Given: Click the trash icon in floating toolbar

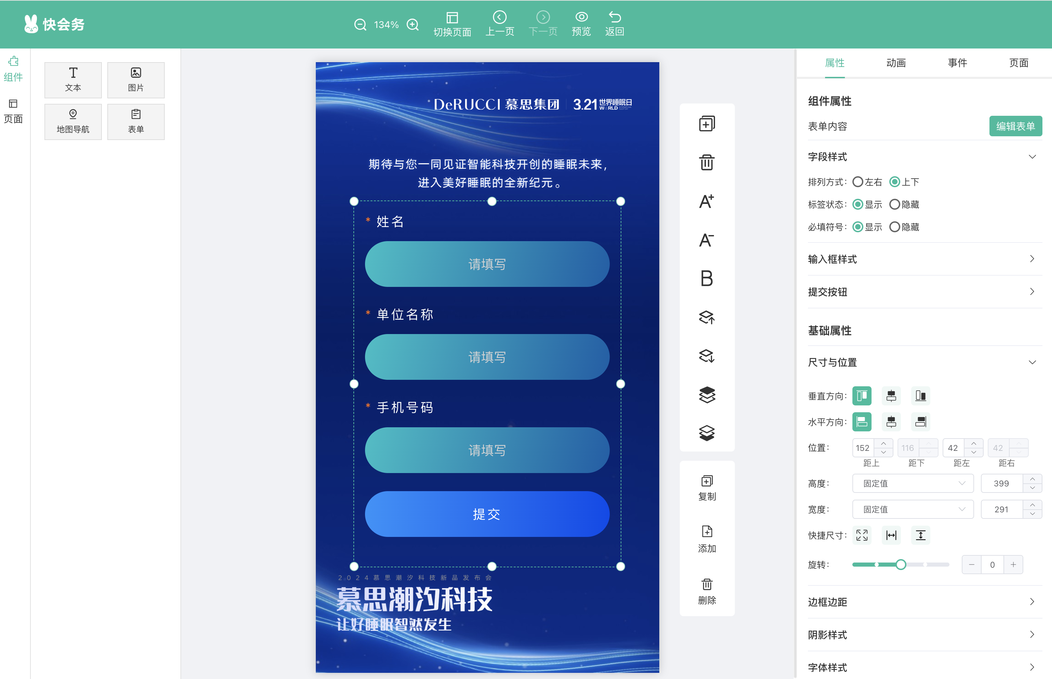Looking at the screenshot, I should tap(706, 162).
